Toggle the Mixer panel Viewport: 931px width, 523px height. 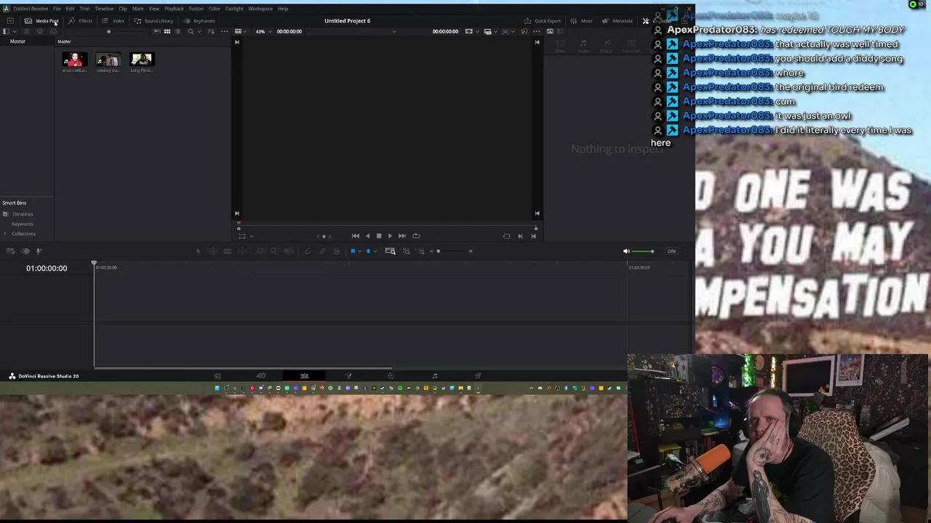(x=581, y=21)
